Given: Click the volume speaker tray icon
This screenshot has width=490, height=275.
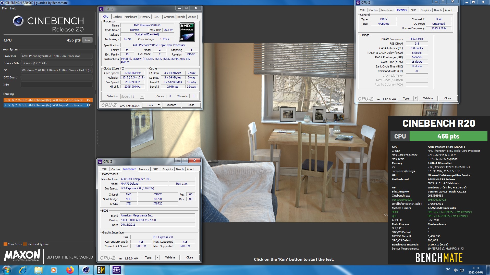Looking at the screenshot, I should pos(456,270).
